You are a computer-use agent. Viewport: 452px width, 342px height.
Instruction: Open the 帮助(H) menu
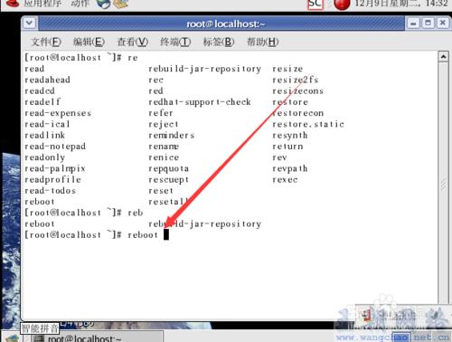pyautogui.click(x=262, y=42)
